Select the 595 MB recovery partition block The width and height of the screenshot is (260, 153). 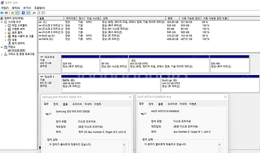click(x=229, y=64)
